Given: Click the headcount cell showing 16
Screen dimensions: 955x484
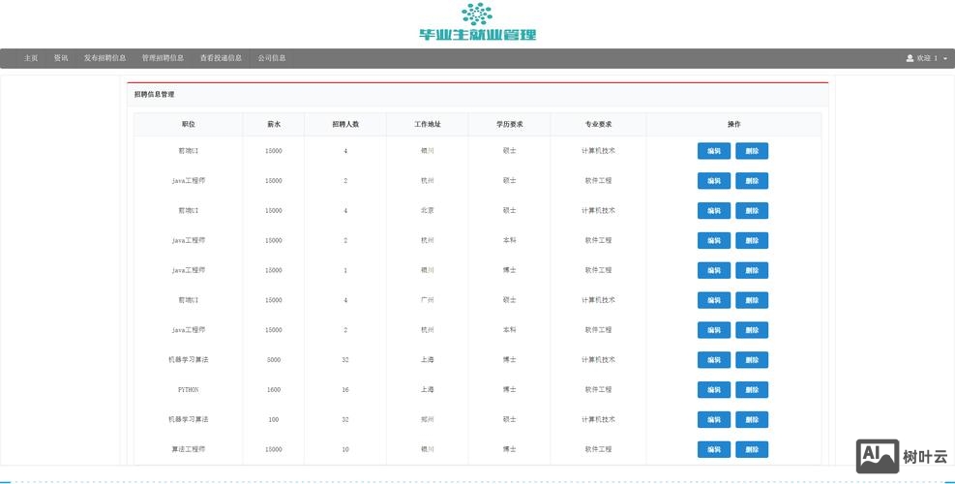Looking at the screenshot, I should pyautogui.click(x=345, y=389).
